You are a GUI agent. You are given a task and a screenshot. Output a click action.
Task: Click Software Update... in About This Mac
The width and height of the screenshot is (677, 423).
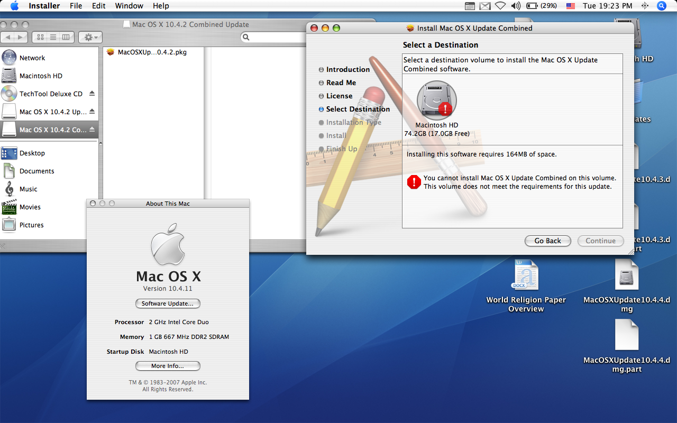pos(168,304)
